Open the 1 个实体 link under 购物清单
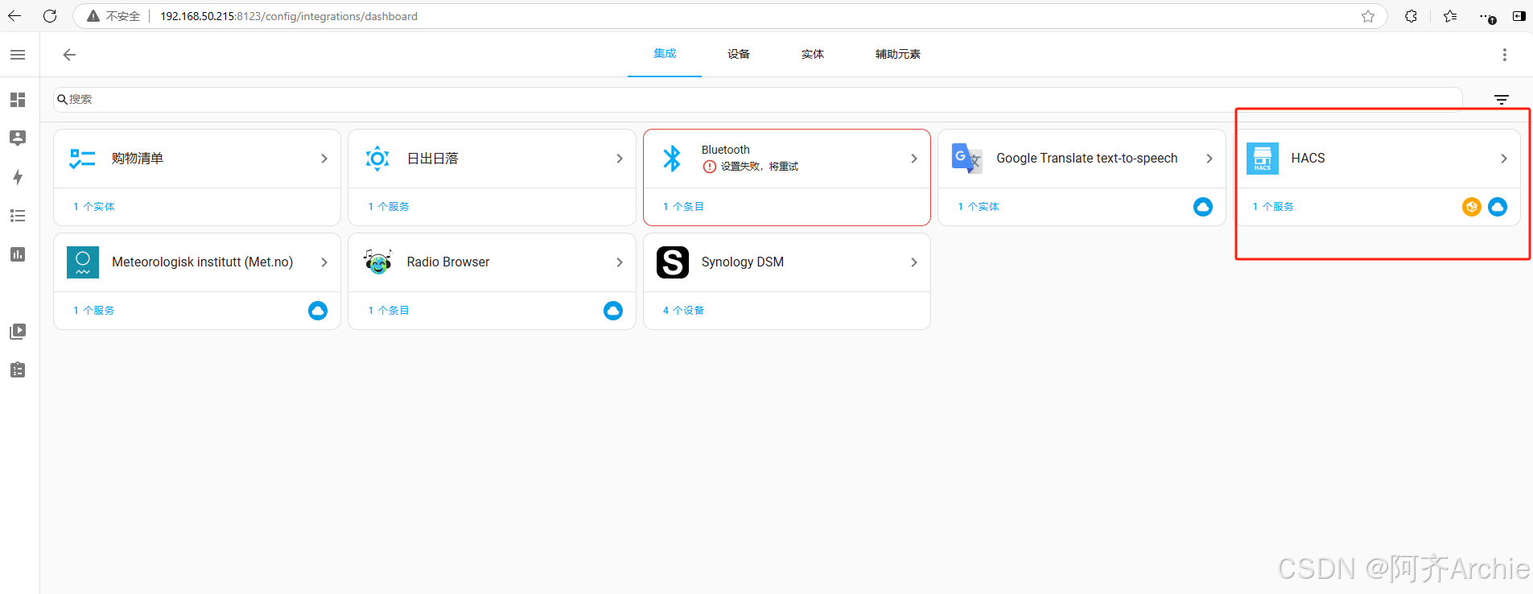The width and height of the screenshot is (1533, 594). tap(94, 207)
